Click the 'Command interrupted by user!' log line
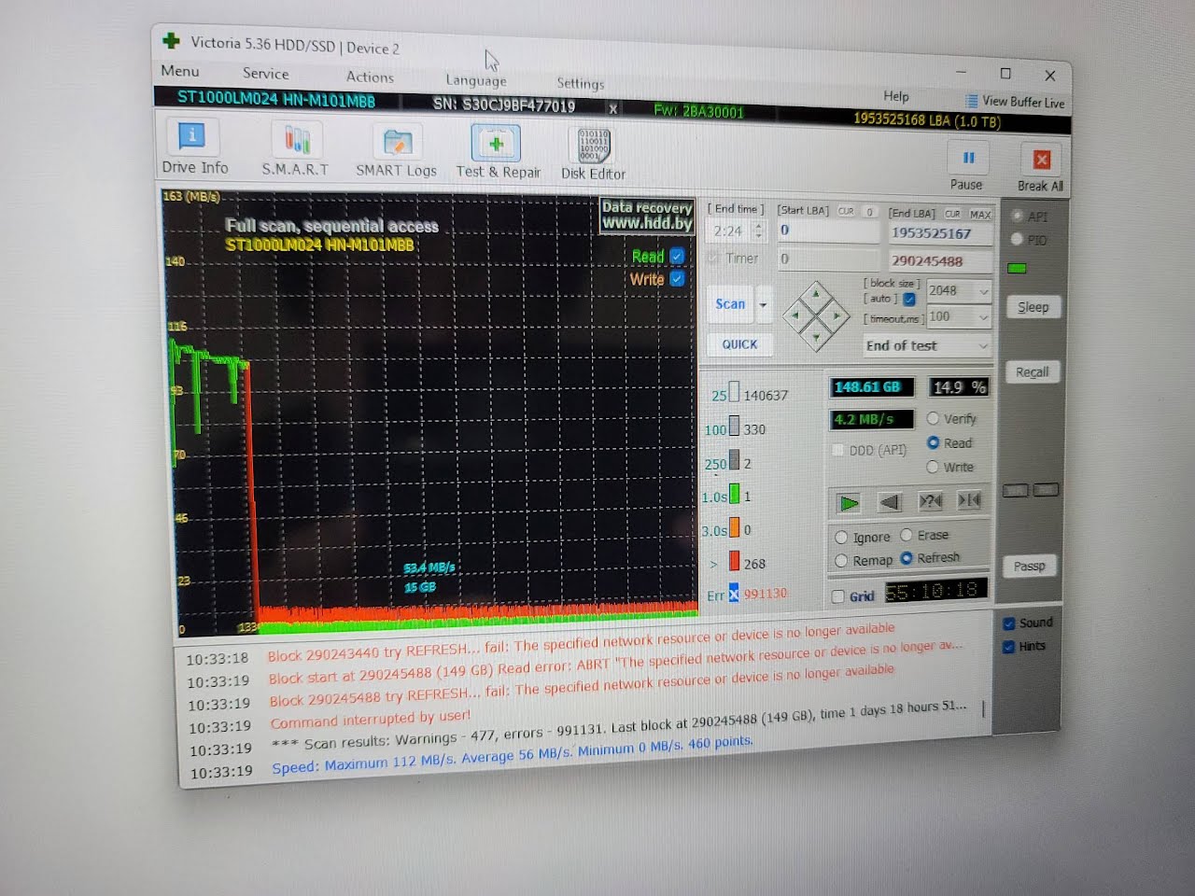Image resolution: width=1195 pixels, height=896 pixels. (371, 720)
